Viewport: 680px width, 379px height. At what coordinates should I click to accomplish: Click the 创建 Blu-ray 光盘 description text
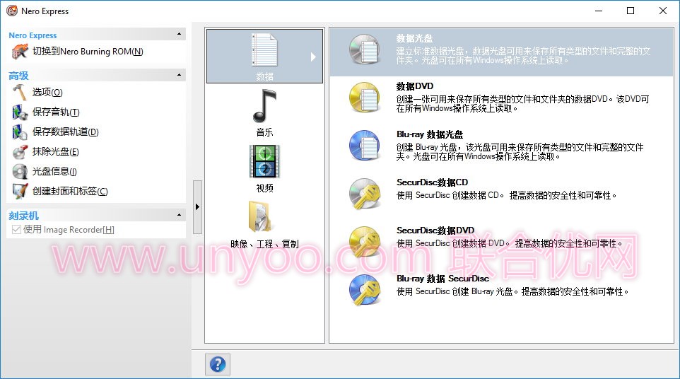(x=520, y=152)
